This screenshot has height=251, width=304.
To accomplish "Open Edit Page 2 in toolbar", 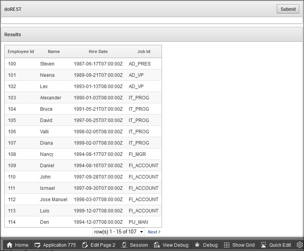I will [x=99, y=245].
